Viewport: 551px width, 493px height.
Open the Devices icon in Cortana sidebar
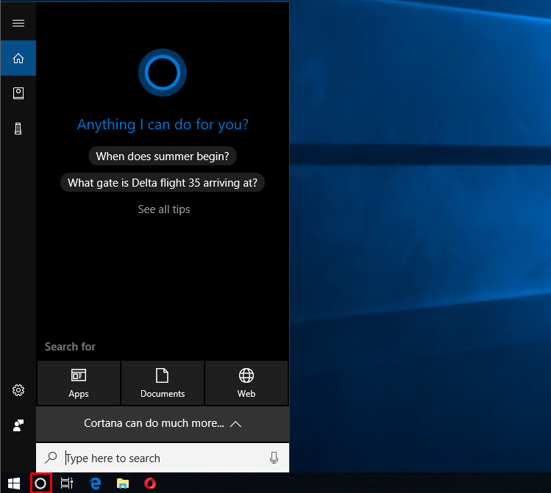tap(18, 129)
